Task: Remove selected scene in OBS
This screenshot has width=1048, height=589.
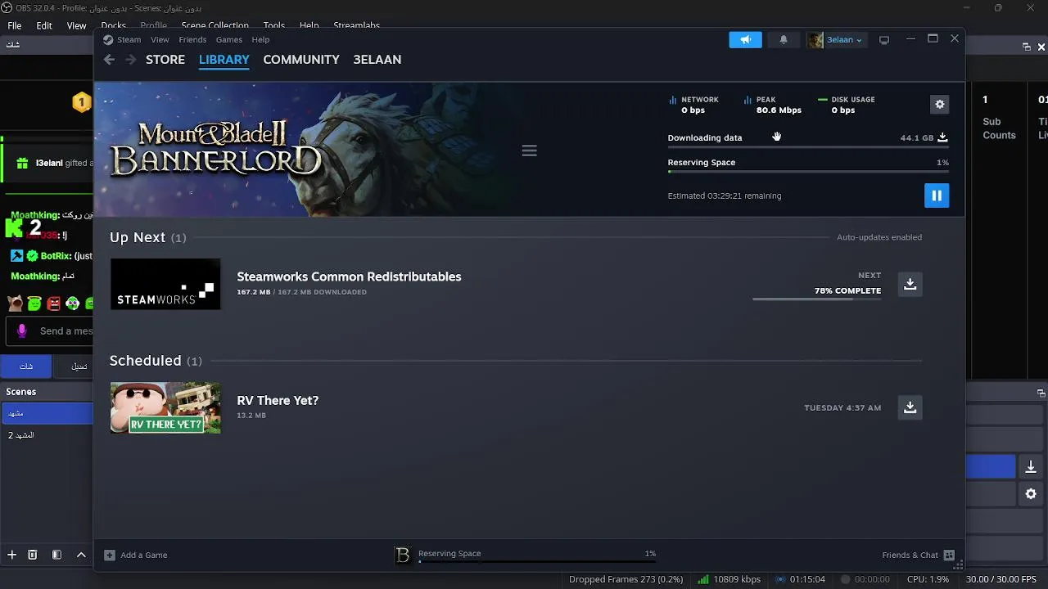Action: click(33, 555)
